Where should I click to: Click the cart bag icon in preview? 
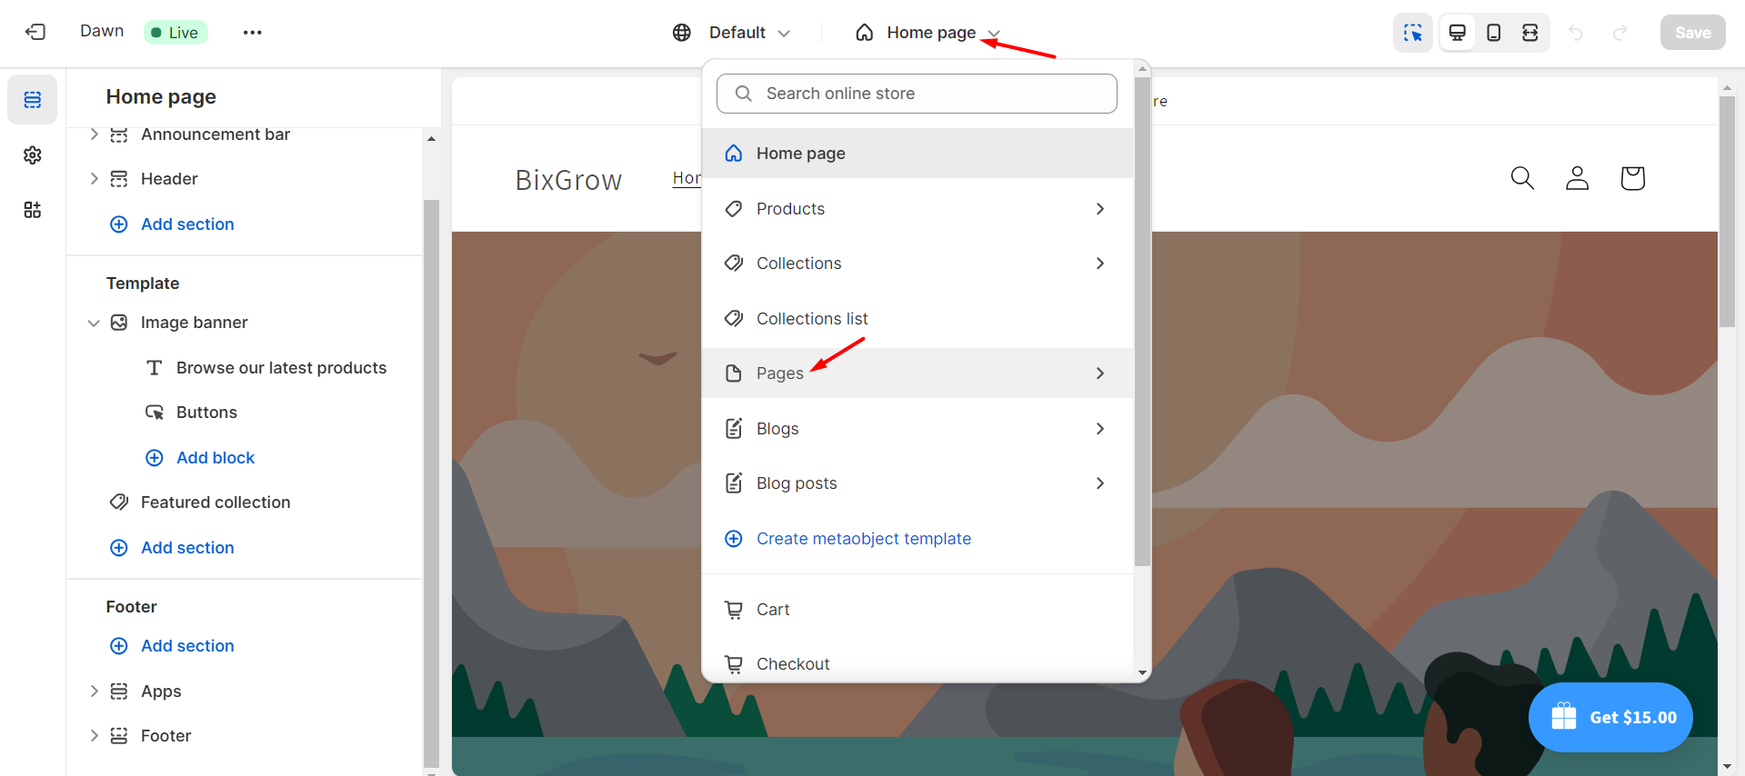point(1632,178)
